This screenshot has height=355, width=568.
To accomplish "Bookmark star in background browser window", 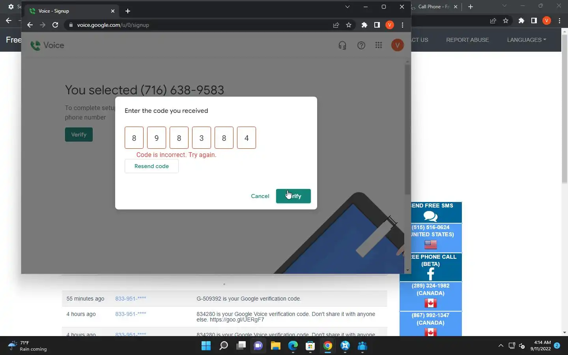I will pyautogui.click(x=506, y=21).
